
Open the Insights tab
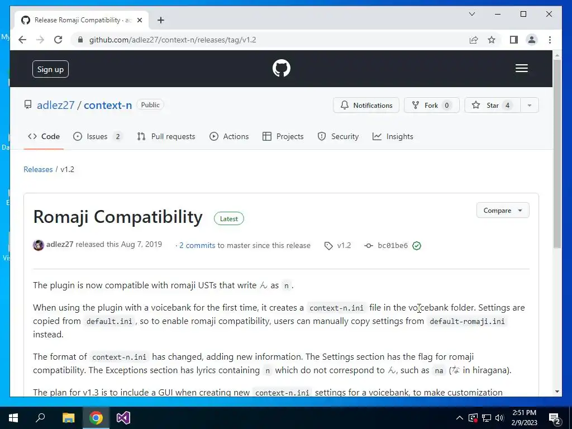393,136
